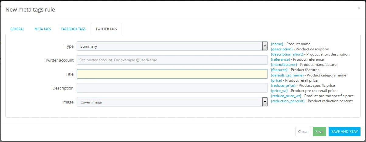Screen dimensions: 366x142
Task: Click the Description input field
Action: coord(172,88)
